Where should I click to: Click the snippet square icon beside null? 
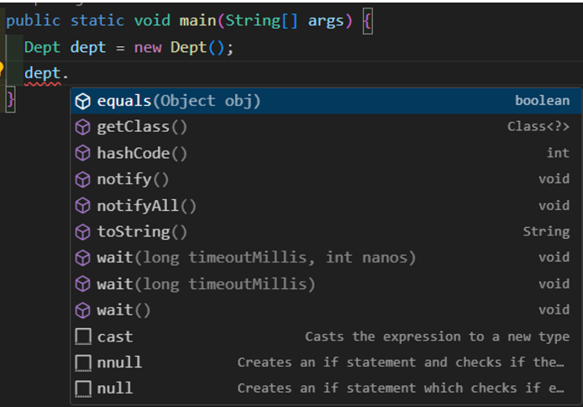pyautogui.click(x=83, y=388)
